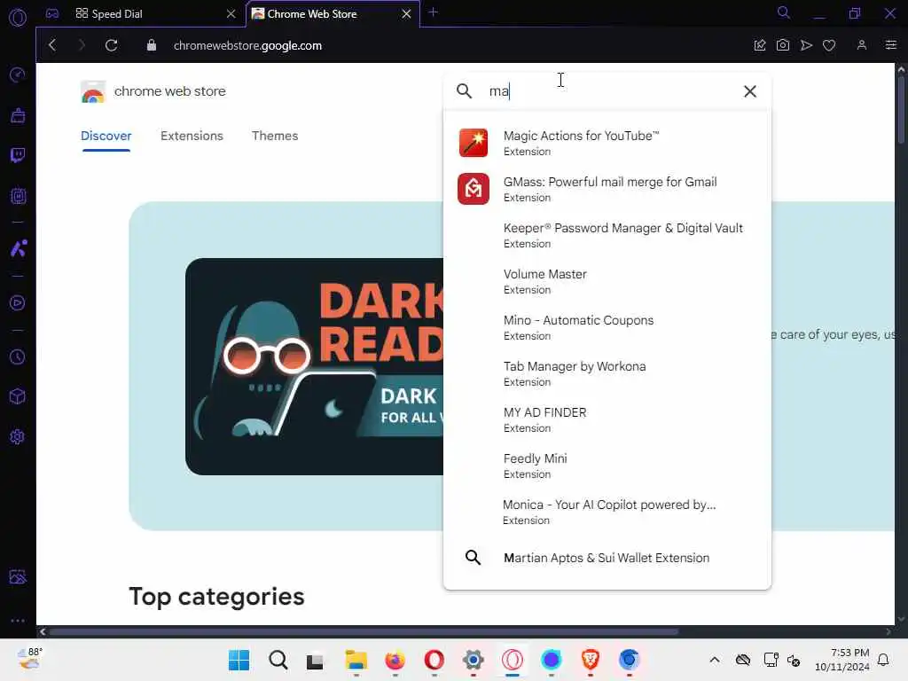Screen dimensions: 908x681
Task: Select Mino - Automatic Coupons suggestion
Action: click(607, 328)
